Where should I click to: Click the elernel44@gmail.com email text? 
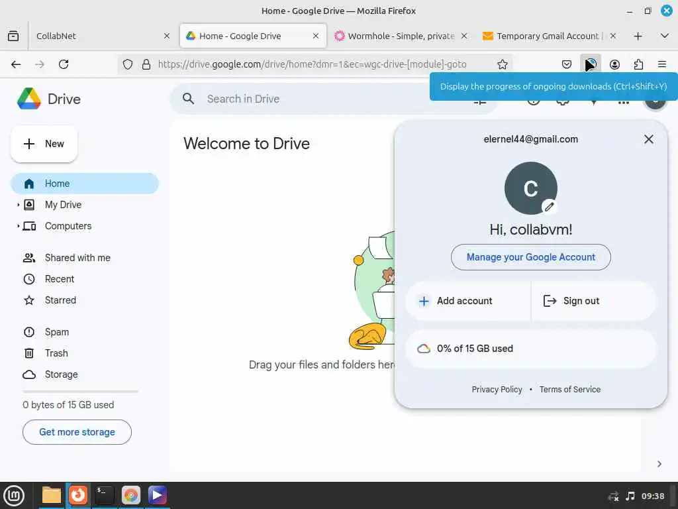[530, 139]
